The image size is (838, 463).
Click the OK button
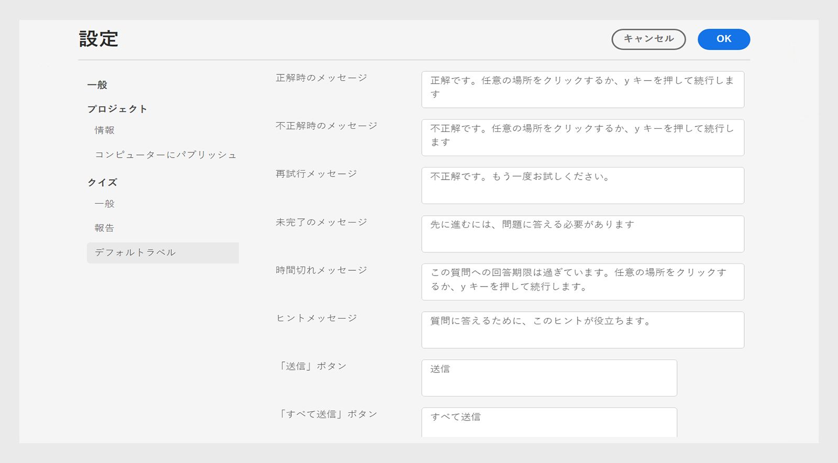coord(723,39)
